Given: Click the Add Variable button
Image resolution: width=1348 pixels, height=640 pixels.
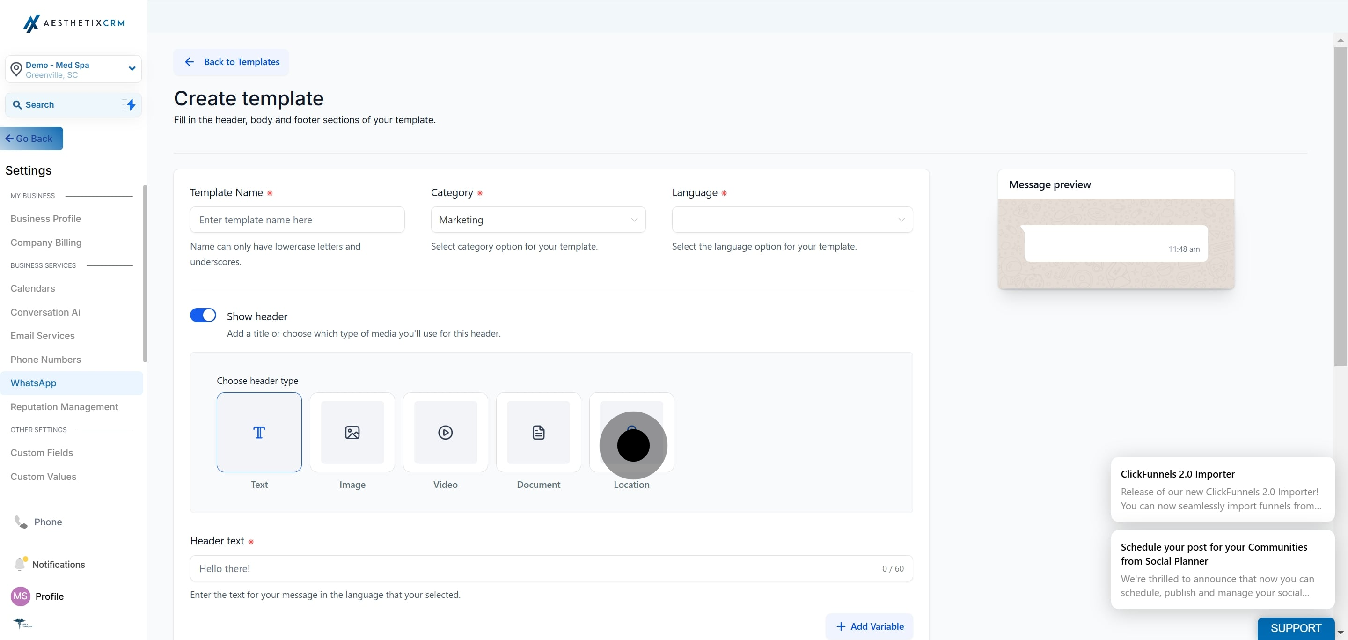Looking at the screenshot, I should pos(869,626).
